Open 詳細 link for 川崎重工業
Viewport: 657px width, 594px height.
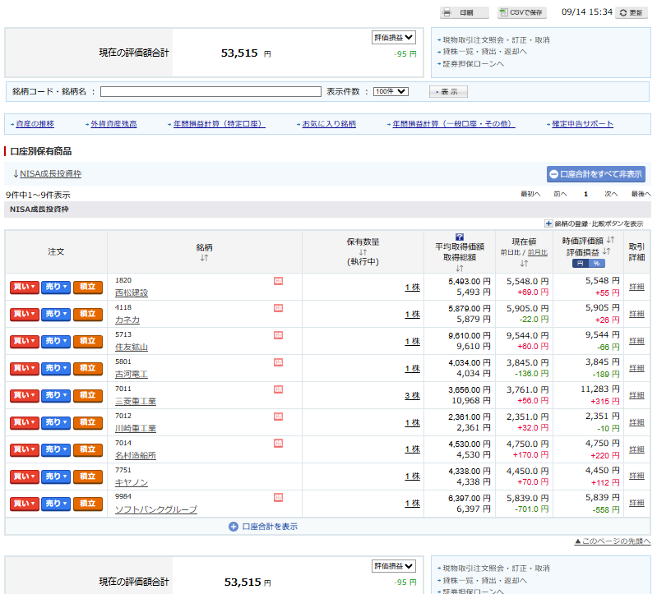636,422
